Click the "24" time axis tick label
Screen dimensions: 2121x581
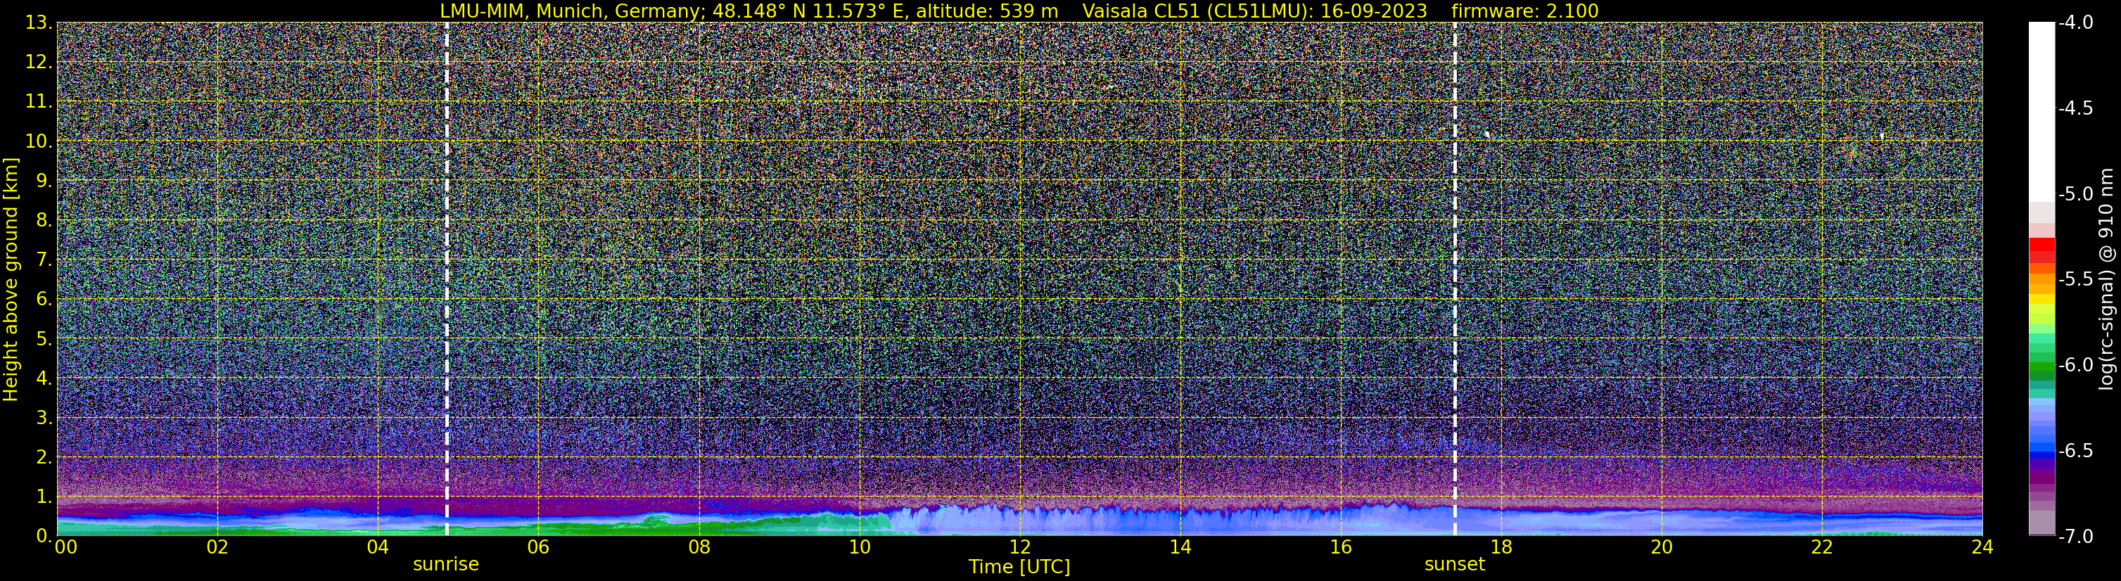pyautogui.click(x=1982, y=548)
